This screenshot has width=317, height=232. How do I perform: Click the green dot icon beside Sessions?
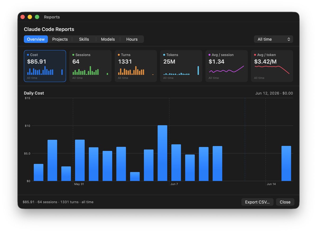coord(73,55)
